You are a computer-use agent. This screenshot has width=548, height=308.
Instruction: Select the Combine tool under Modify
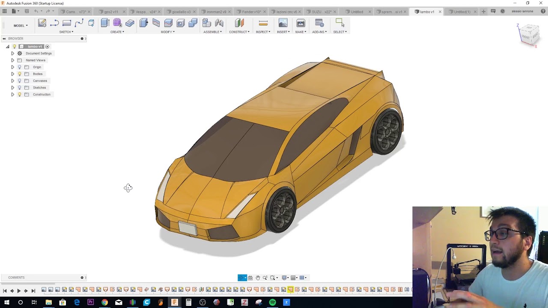pos(193,23)
